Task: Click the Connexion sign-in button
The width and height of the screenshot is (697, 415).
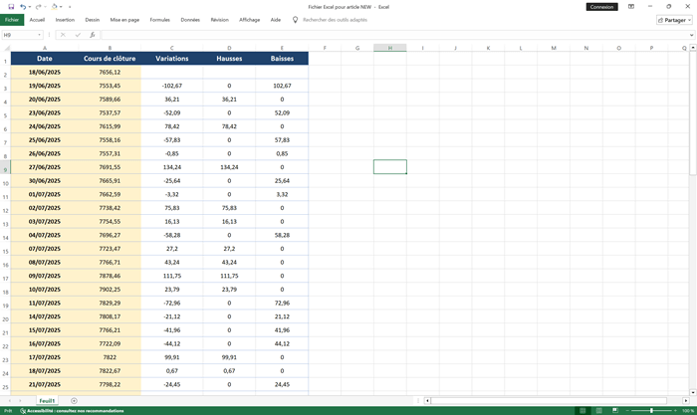Action: 601,6
